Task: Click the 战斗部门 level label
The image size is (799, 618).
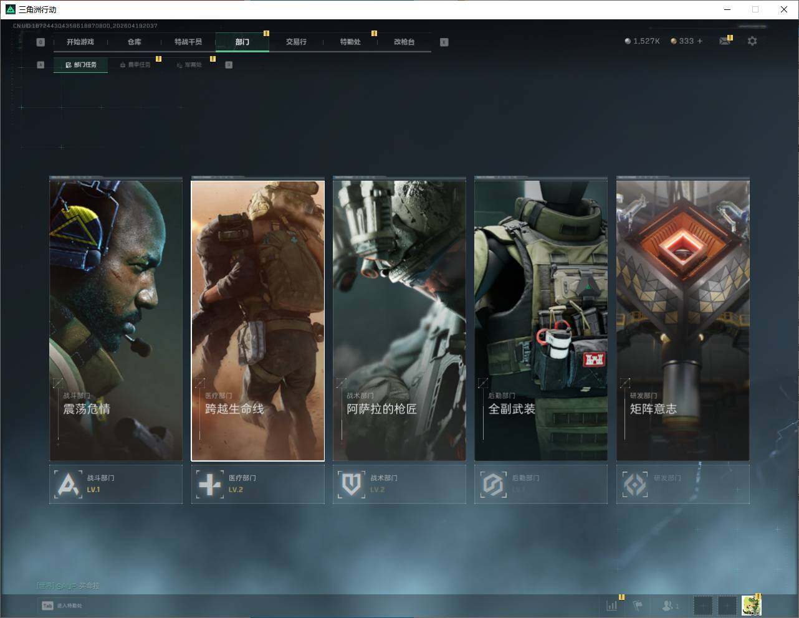Action: (93, 490)
